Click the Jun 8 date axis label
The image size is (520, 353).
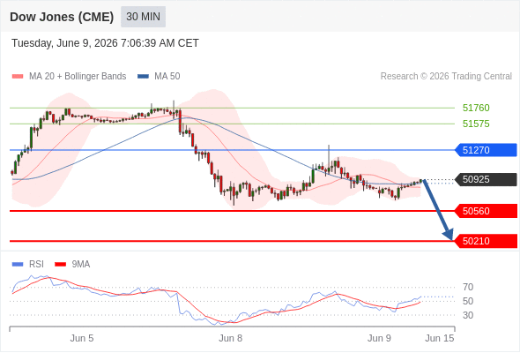(231, 338)
